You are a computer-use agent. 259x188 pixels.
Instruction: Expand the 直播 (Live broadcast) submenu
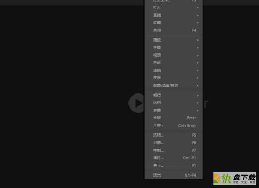tap(174, 15)
